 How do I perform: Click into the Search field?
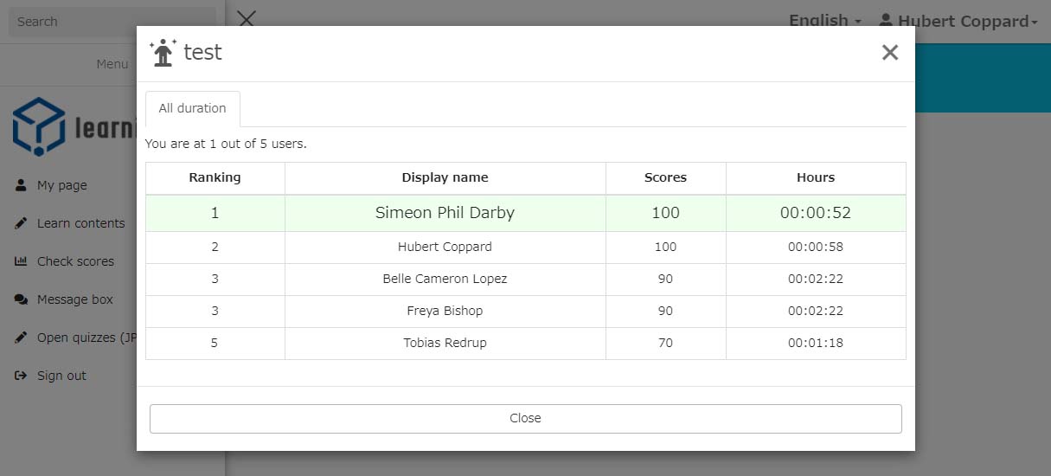pyautogui.click(x=112, y=22)
